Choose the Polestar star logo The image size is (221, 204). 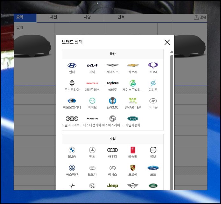[x=72, y=186]
